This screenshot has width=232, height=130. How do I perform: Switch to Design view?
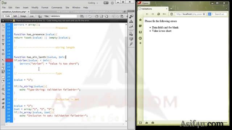(23, 16)
